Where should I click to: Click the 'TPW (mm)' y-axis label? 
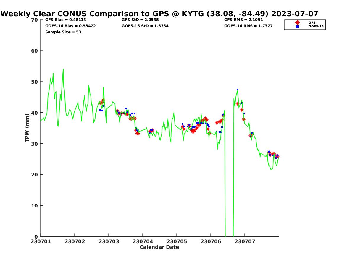click(x=27, y=128)
